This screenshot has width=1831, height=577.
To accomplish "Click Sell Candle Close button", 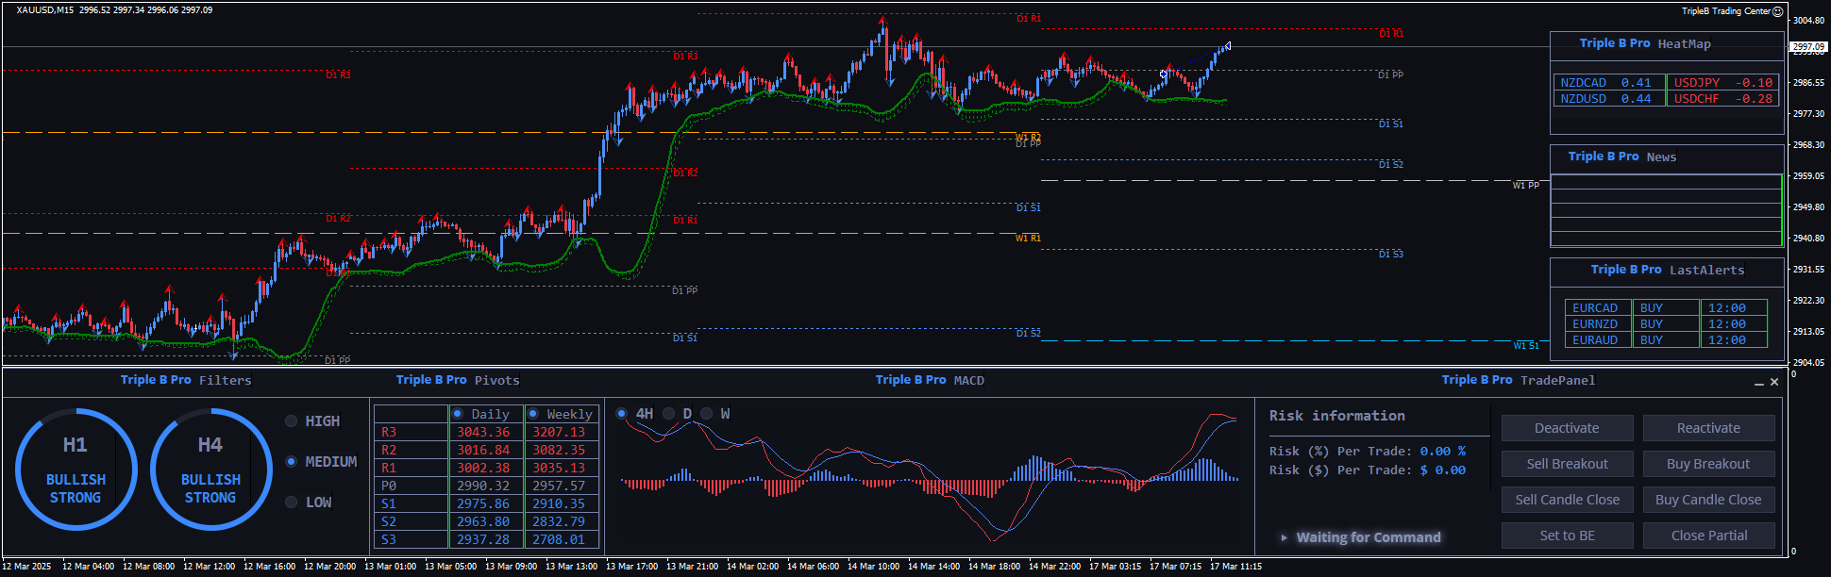I will (x=1567, y=500).
